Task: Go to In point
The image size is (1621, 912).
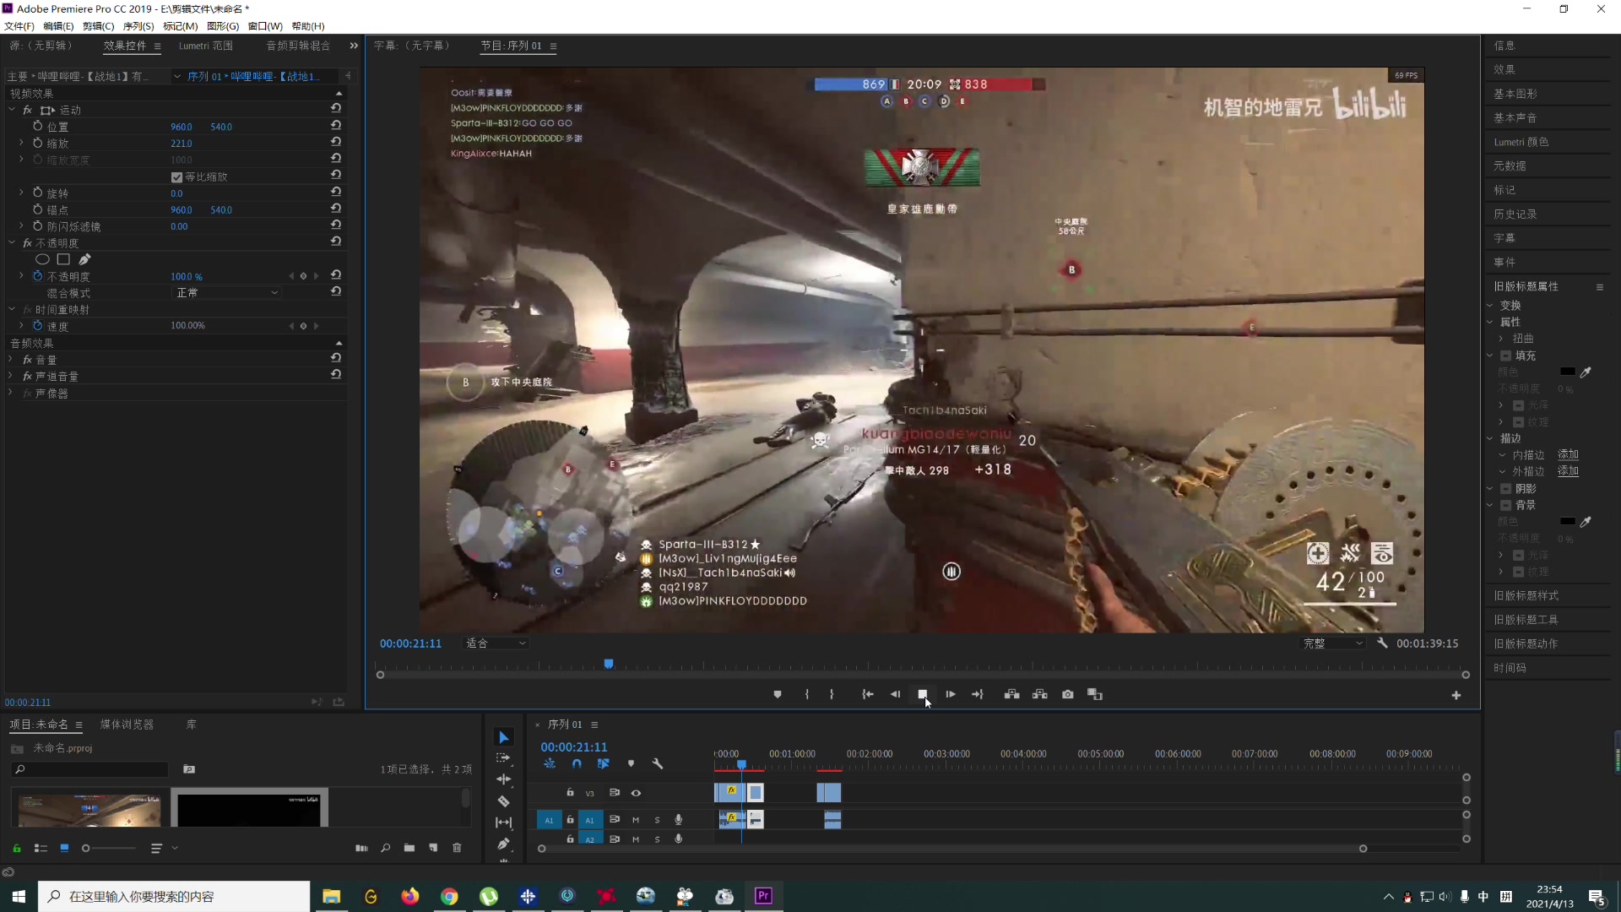Action: point(867,694)
